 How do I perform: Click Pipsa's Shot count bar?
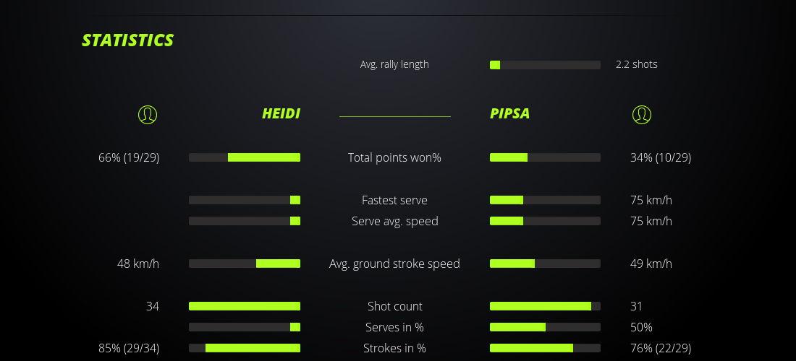(x=545, y=306)
